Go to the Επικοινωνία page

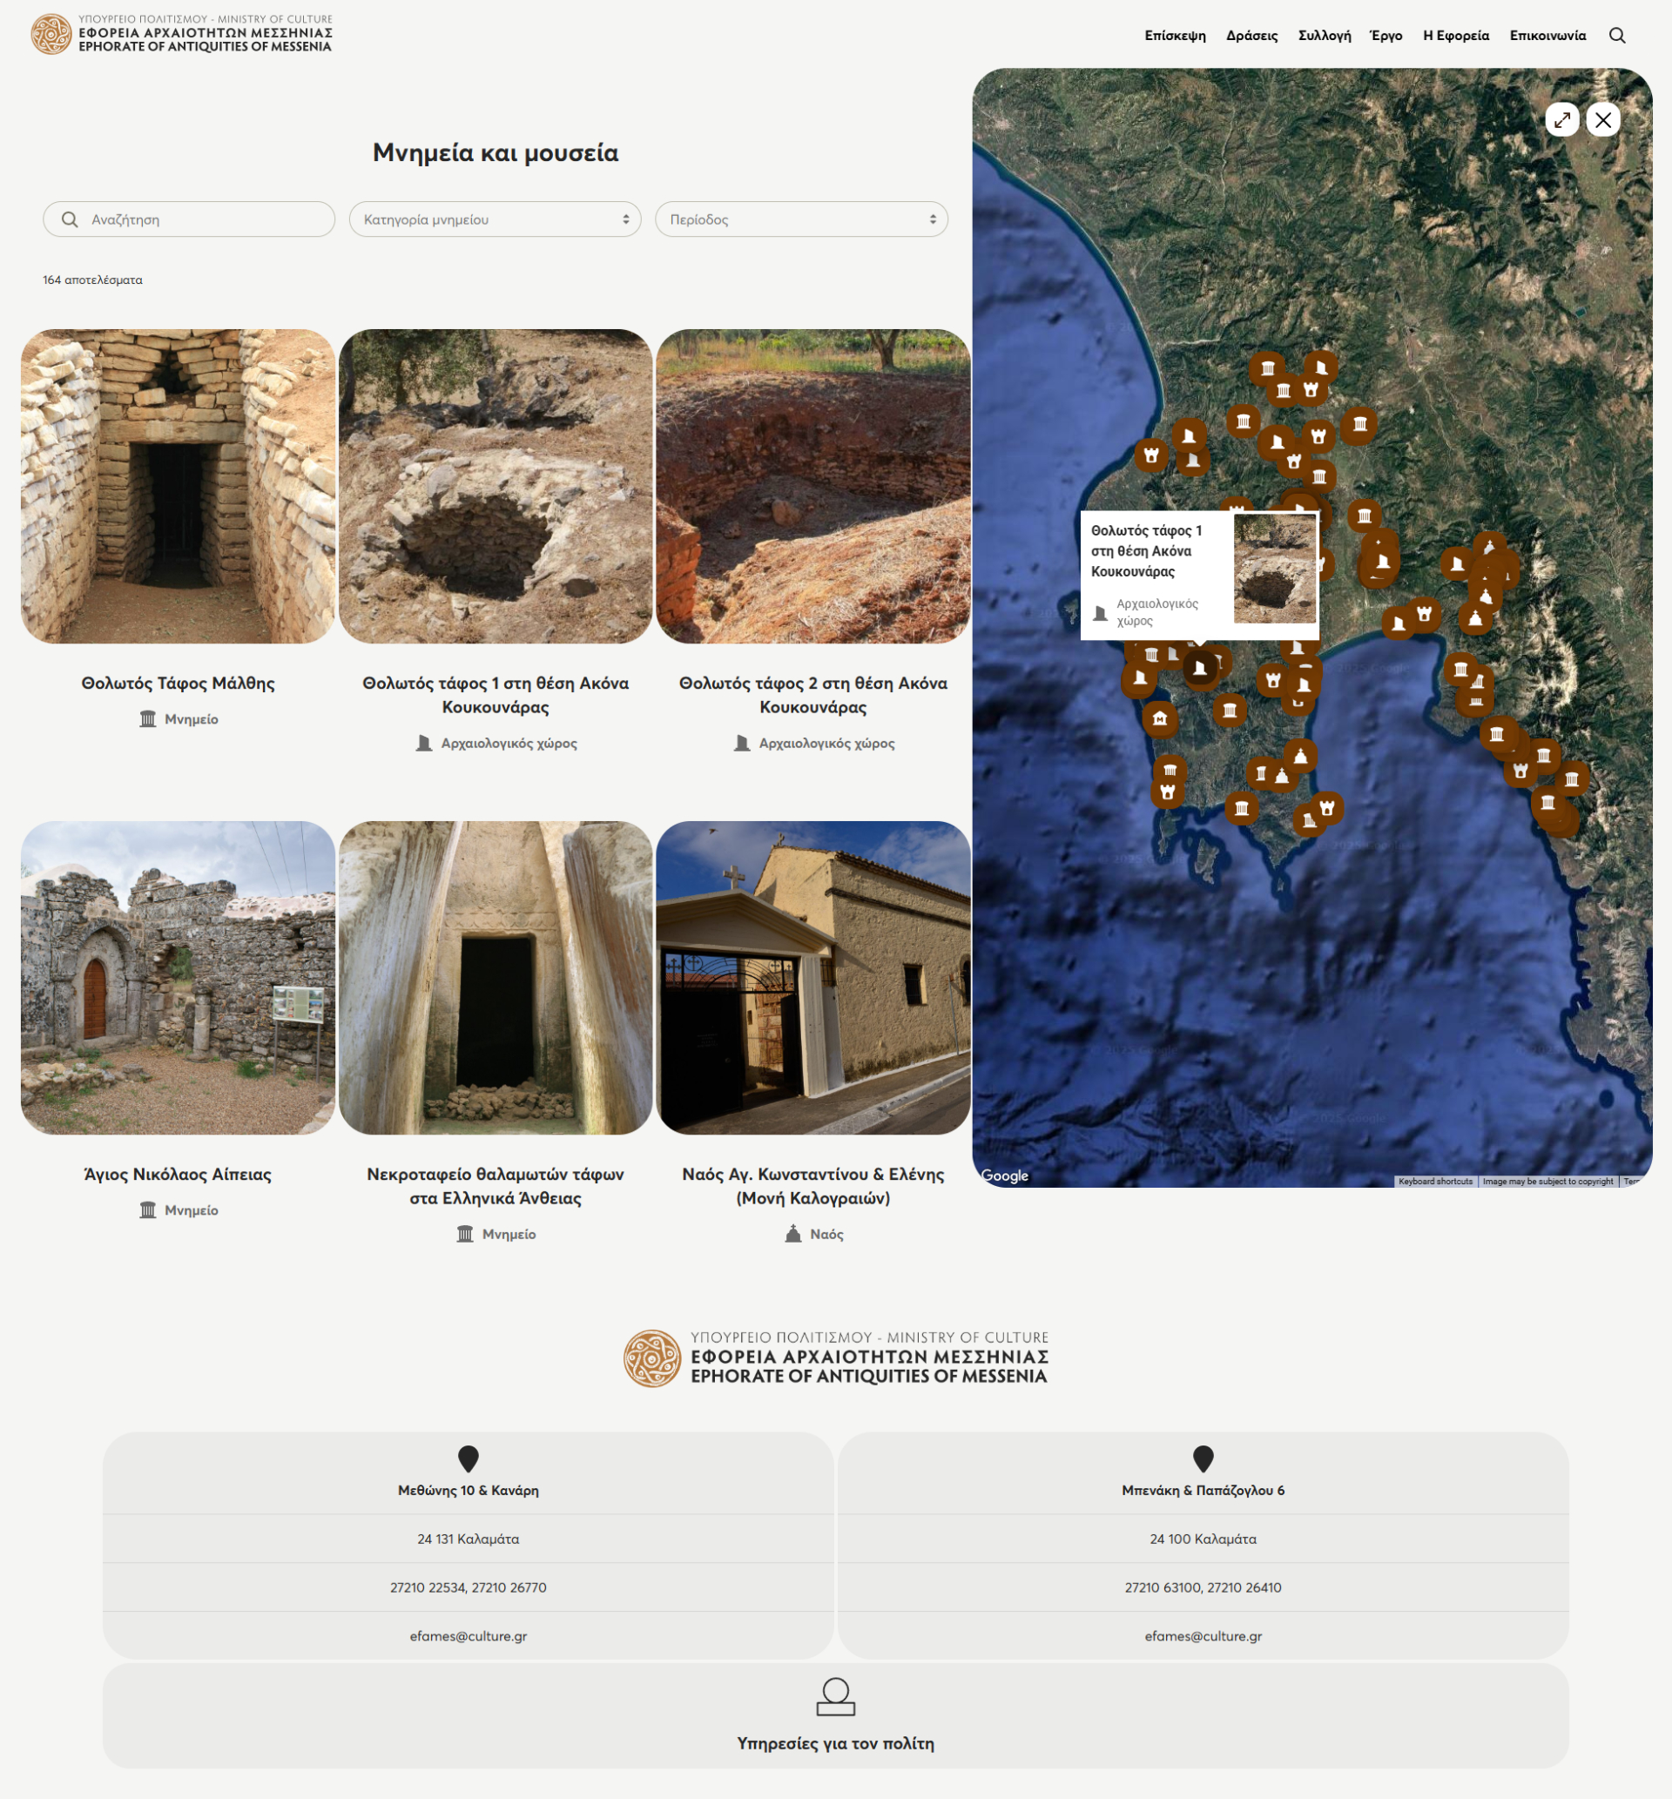tap(1547, 37)
